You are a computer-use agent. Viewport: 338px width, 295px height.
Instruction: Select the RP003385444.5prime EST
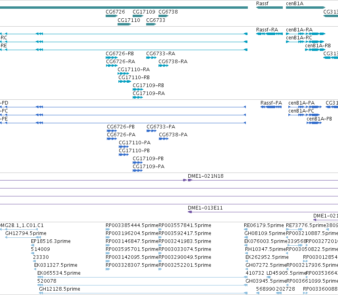(x=108, y=229)
